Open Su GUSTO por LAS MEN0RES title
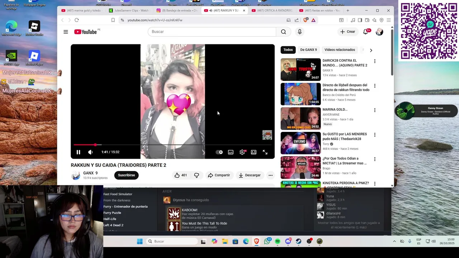Screen dimensions: 459x258 point(345,137)
